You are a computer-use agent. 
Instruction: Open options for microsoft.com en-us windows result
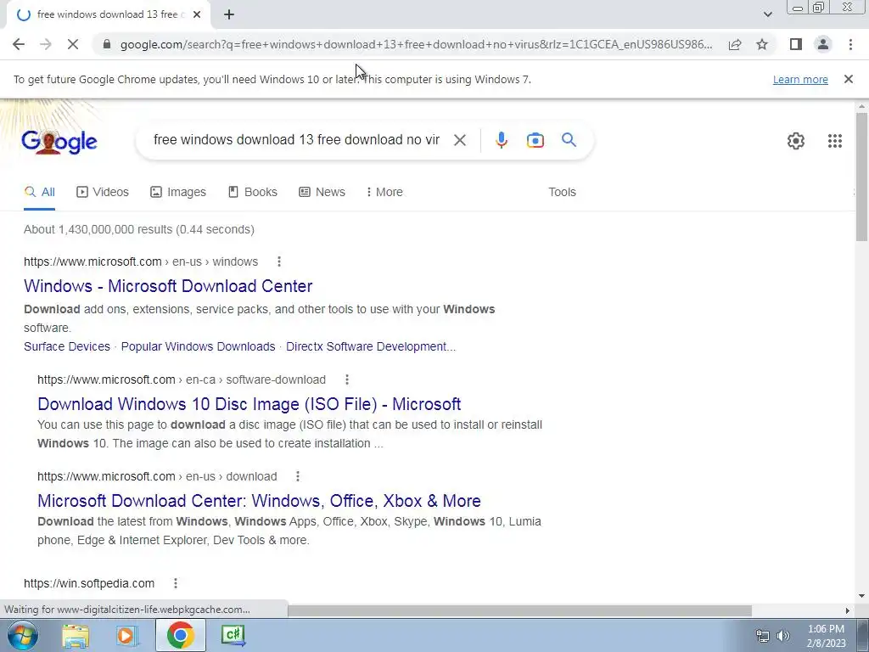pyautogui.click(x=278, y=261)
